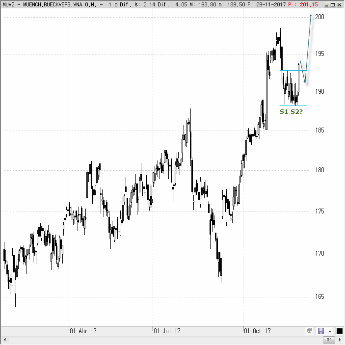Click the scrollbar right arrow
The width and height of the screenshot is (345, 345).
340,340
